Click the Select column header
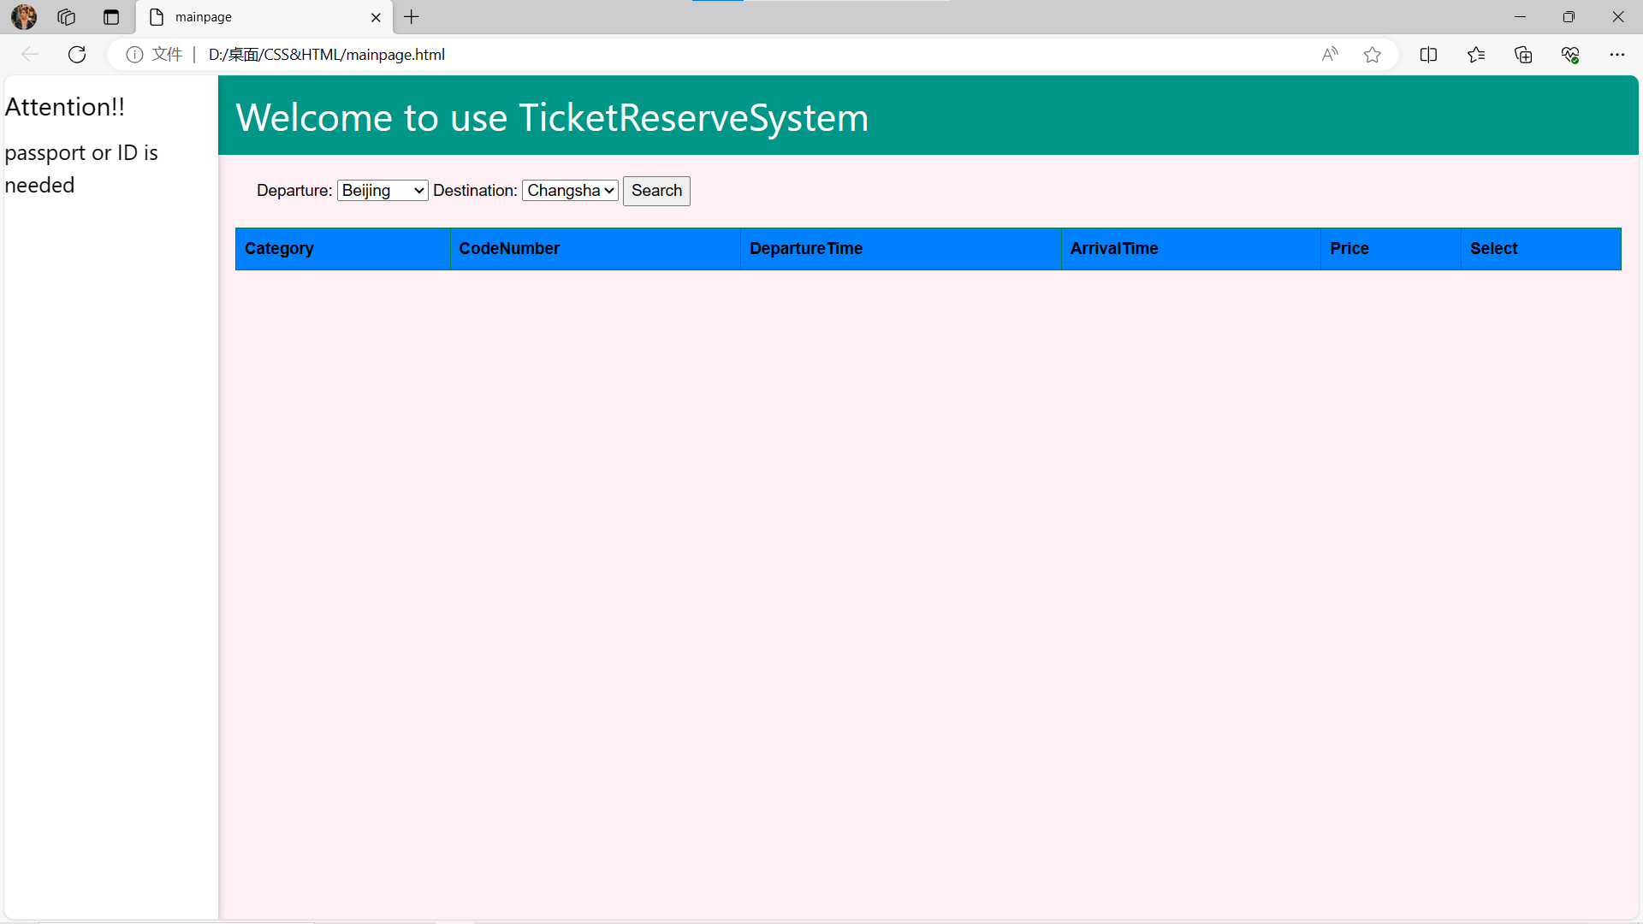The height and width of the screenshot is (924, 1643). [x=1541, y=249]
